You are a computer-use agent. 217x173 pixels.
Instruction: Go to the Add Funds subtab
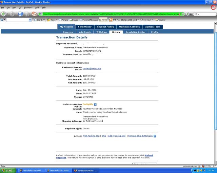[x=85, y=32]
